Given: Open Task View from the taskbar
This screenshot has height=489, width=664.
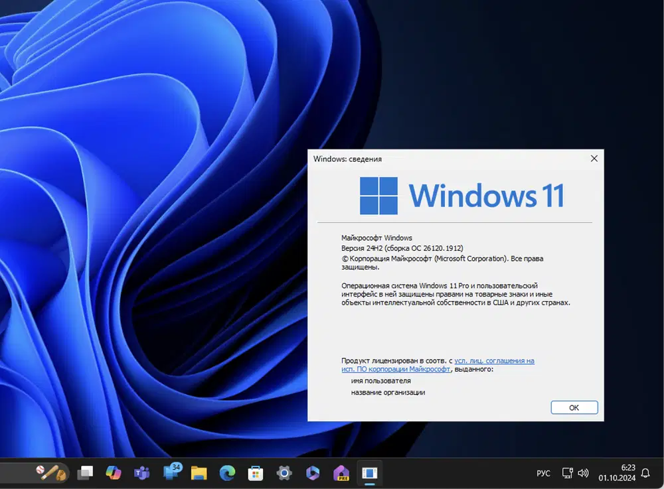Looking at the screenshot, I should point(85,472).
